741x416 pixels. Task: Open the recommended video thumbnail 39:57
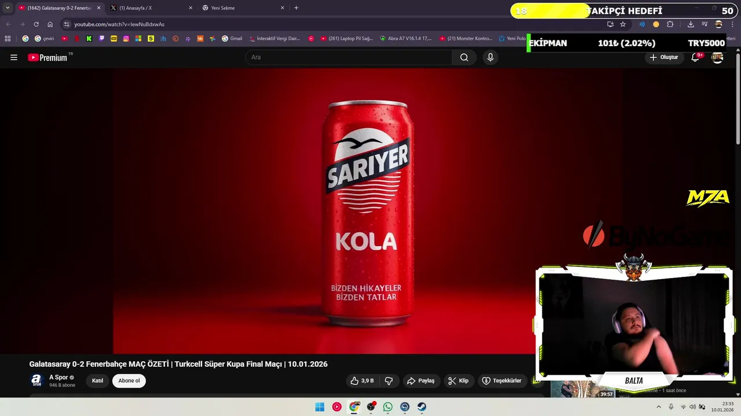(x=582, y=390)
